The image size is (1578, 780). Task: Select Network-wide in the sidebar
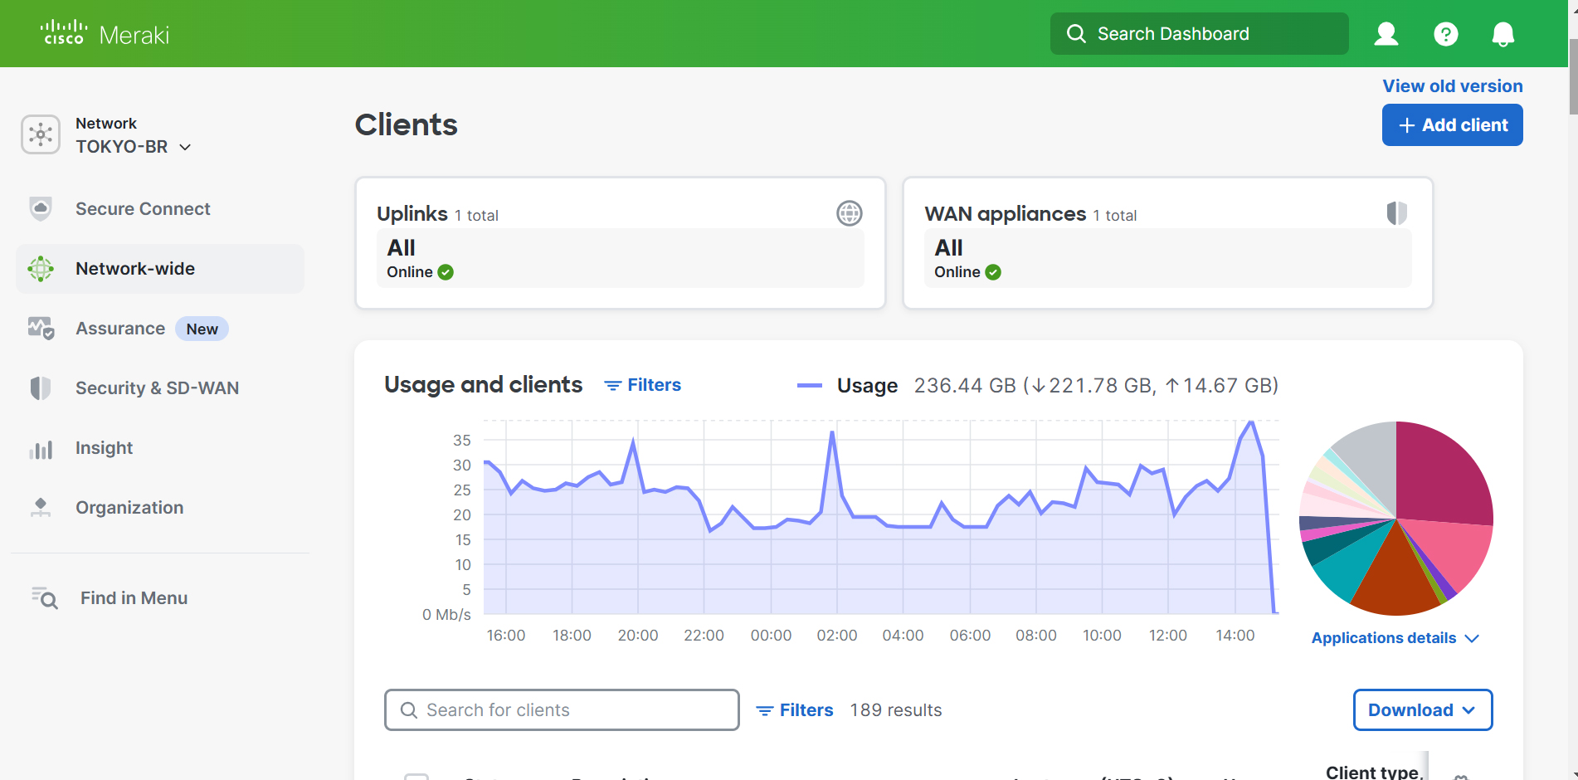135,269
